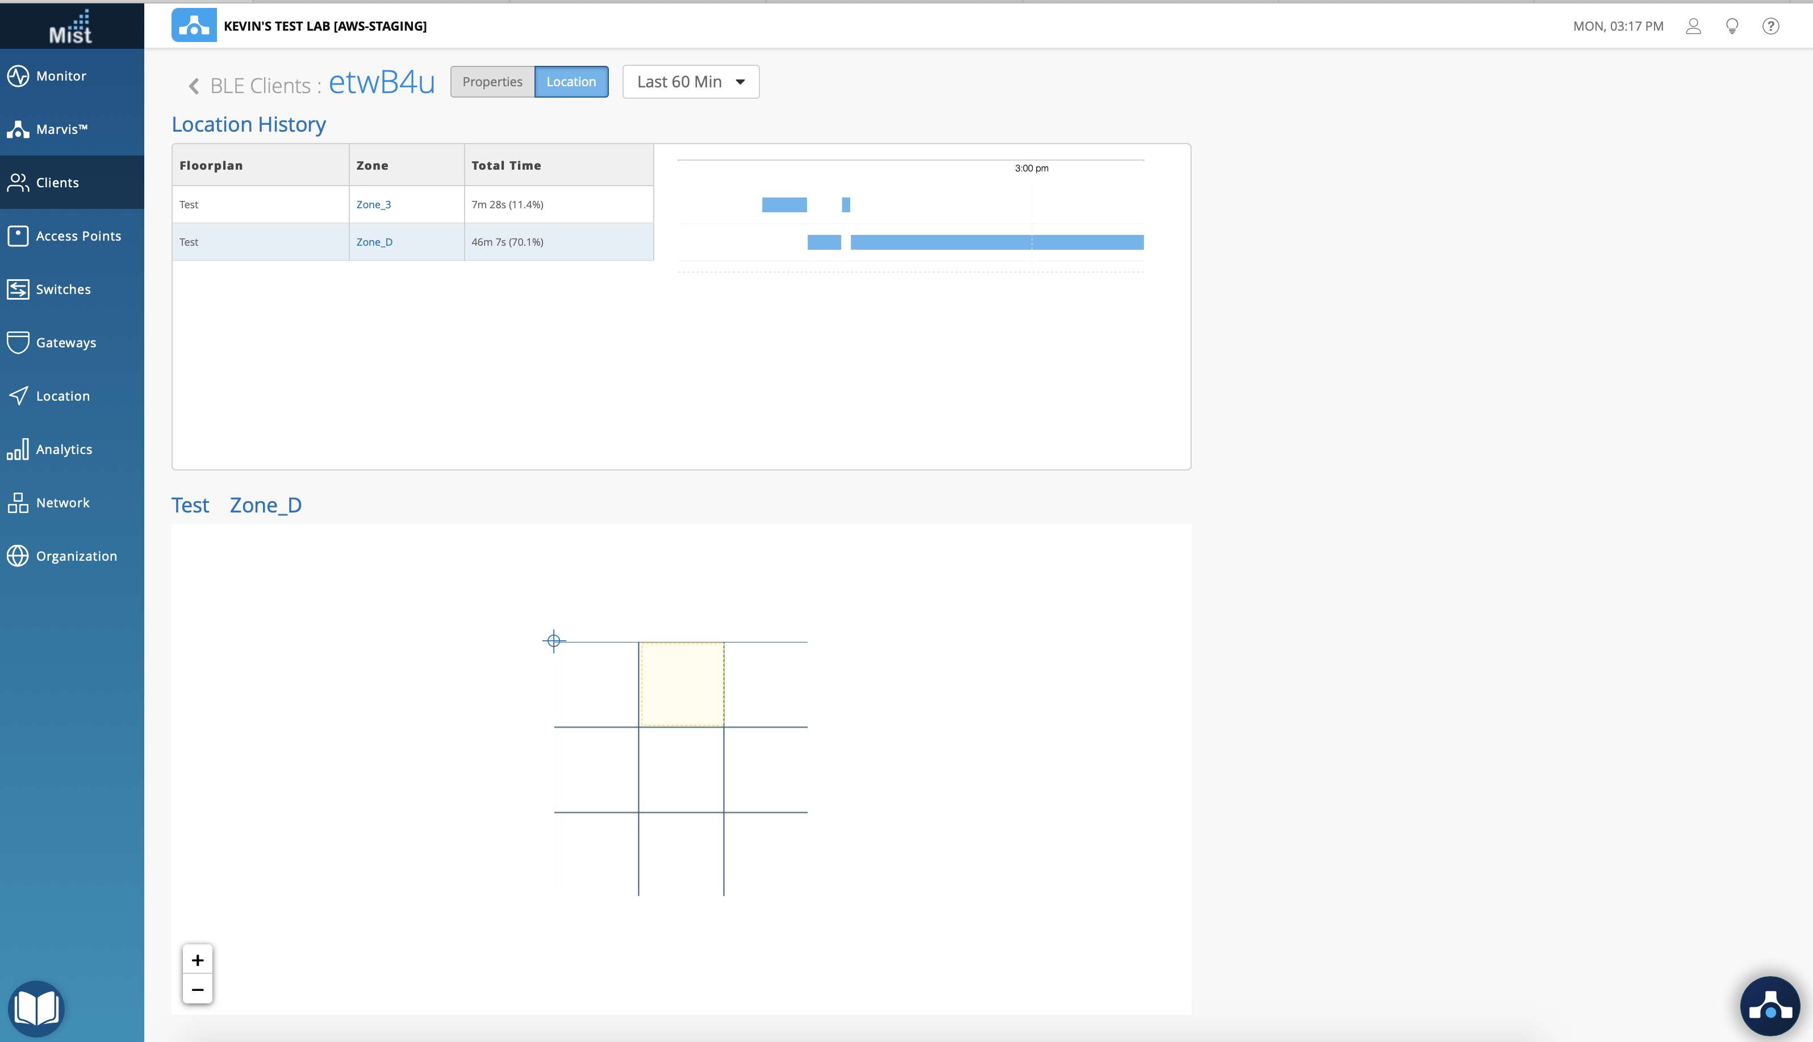Open the Analytics section
This screenshot has width=1813, height=1042.
(x=64, y=449)
